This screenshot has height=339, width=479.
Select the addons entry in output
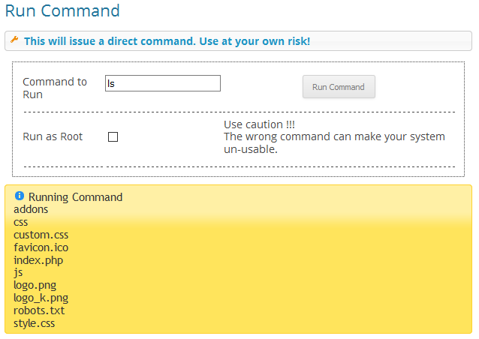click(x=31, y=209)
